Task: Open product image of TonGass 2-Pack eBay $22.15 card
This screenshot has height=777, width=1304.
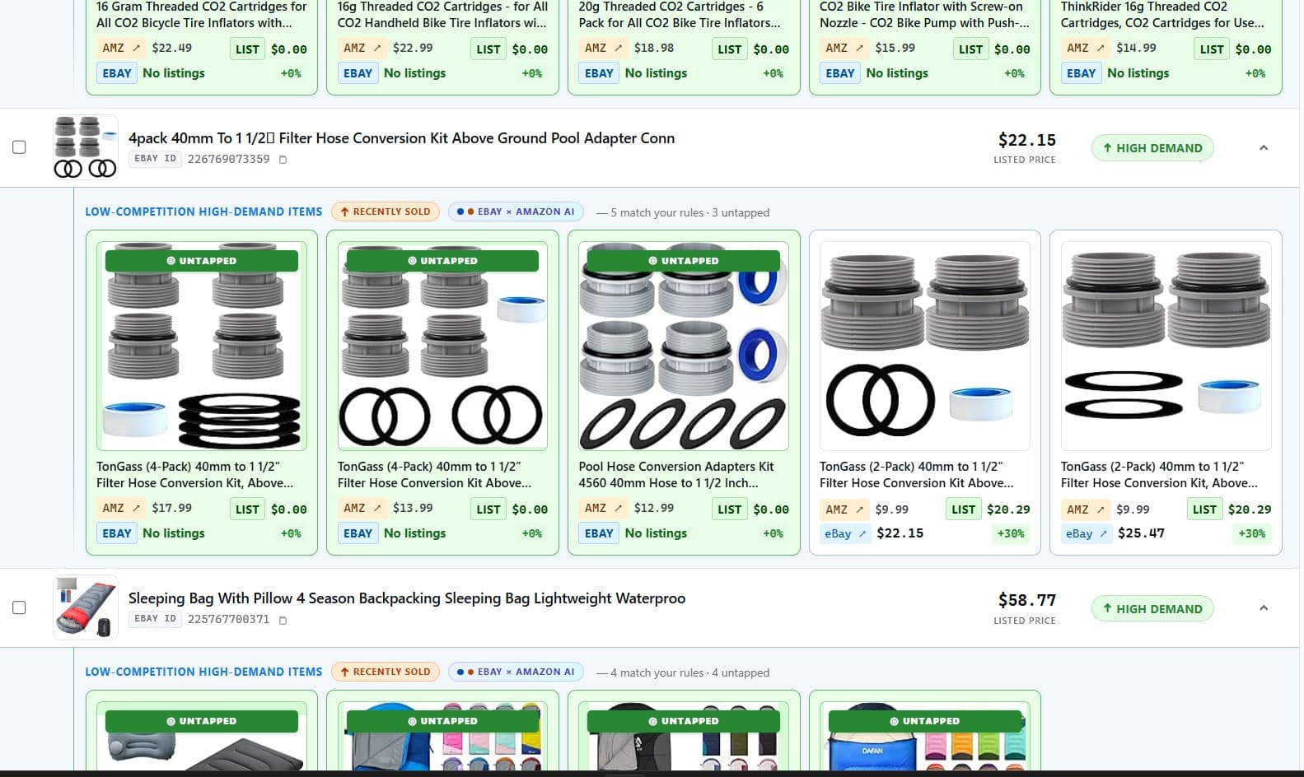Action: pos(925,346)
